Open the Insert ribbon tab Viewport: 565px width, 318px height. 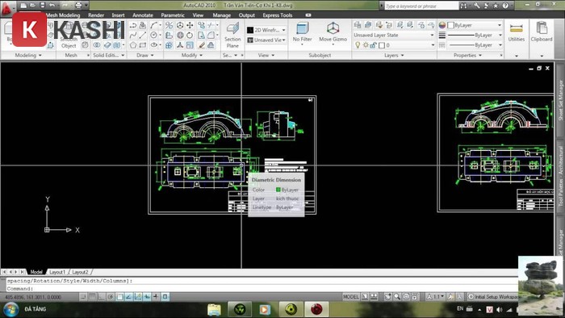click(118, 15)
